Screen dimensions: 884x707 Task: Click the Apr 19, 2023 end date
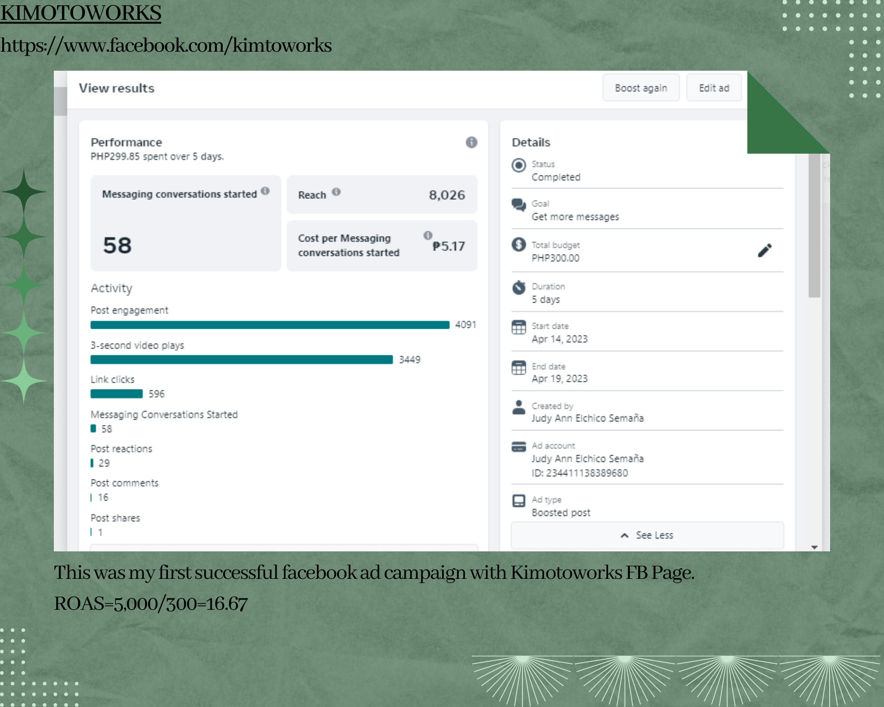[x=560, y=379]
